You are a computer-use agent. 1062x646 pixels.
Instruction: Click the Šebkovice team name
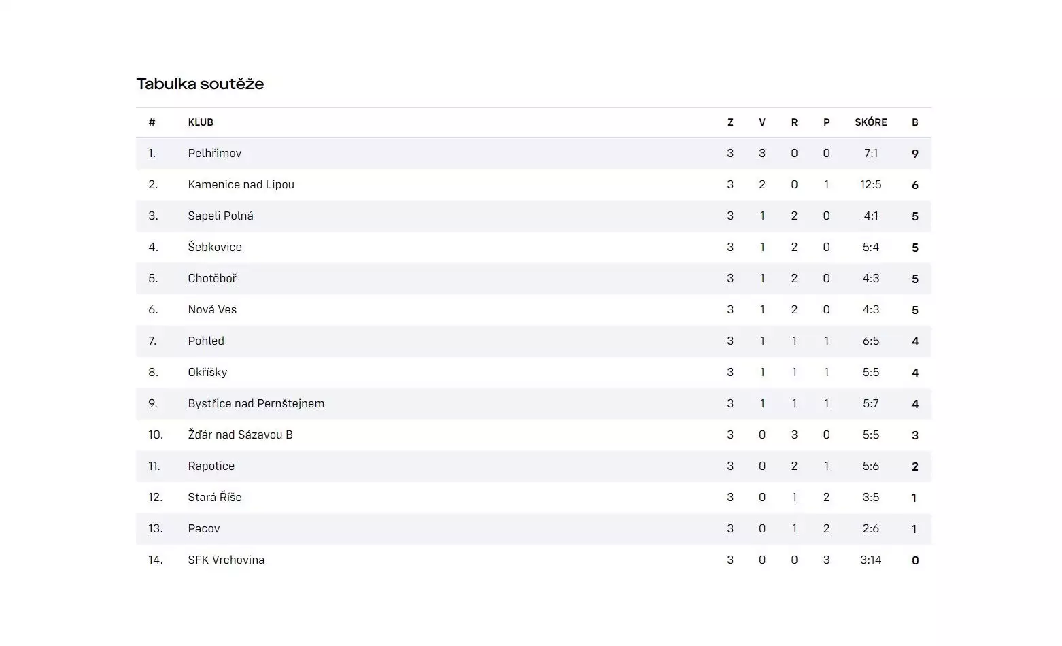[215, 247]
